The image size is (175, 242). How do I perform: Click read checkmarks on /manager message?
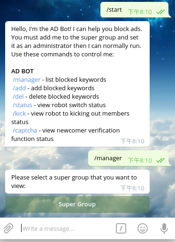click(x=160, y=160)
